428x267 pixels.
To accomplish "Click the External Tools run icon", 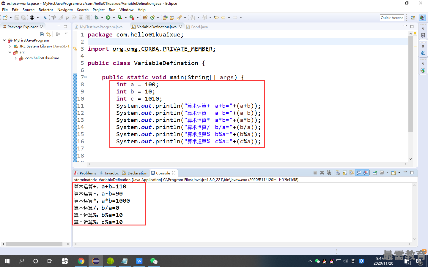I will tap(132, 18).
